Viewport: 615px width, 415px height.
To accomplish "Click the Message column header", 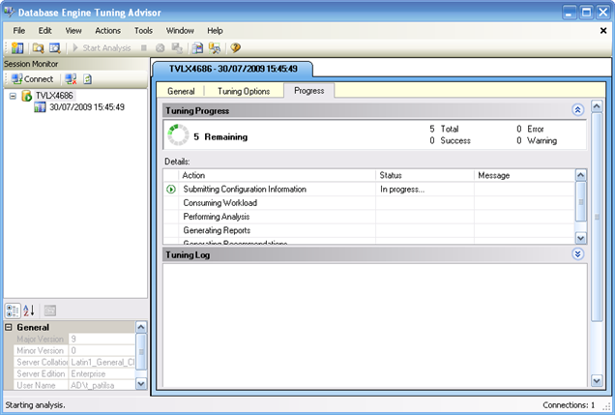I will point(524,175).
